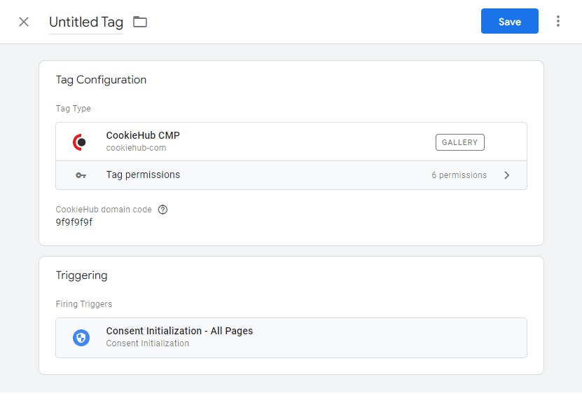
Task: Select the CookieHub CMP tag type row
Action: pyautogui.click(x=280, y=142)
